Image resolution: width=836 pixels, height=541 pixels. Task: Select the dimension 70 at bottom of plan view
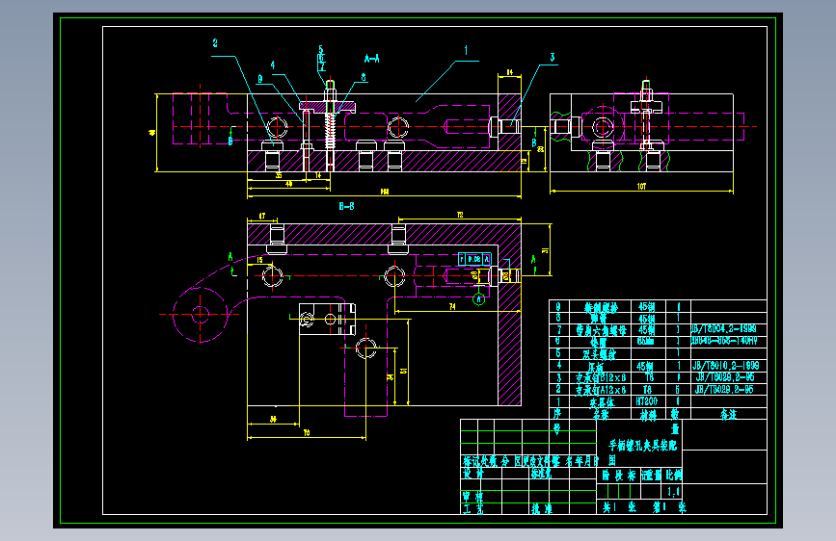click(307, 433)
